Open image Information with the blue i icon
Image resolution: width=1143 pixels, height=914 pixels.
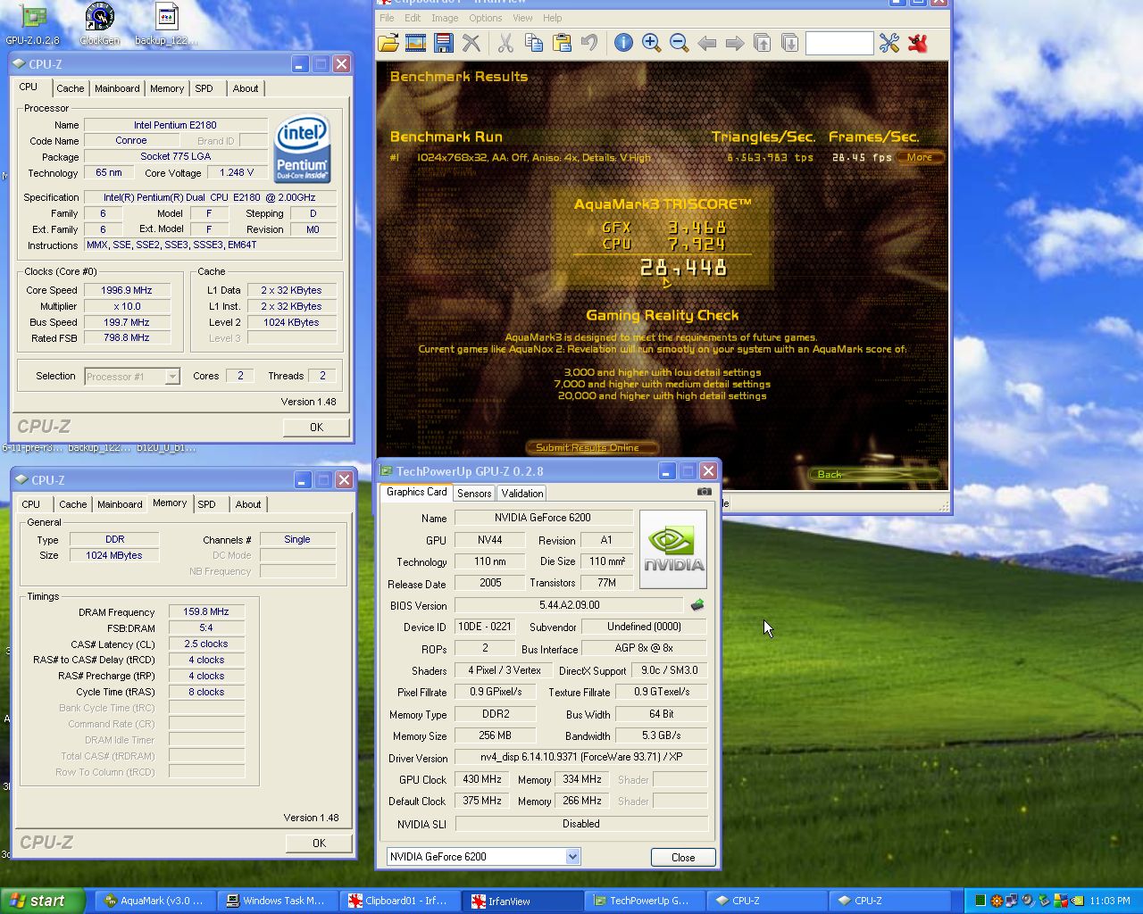(623, 43)
